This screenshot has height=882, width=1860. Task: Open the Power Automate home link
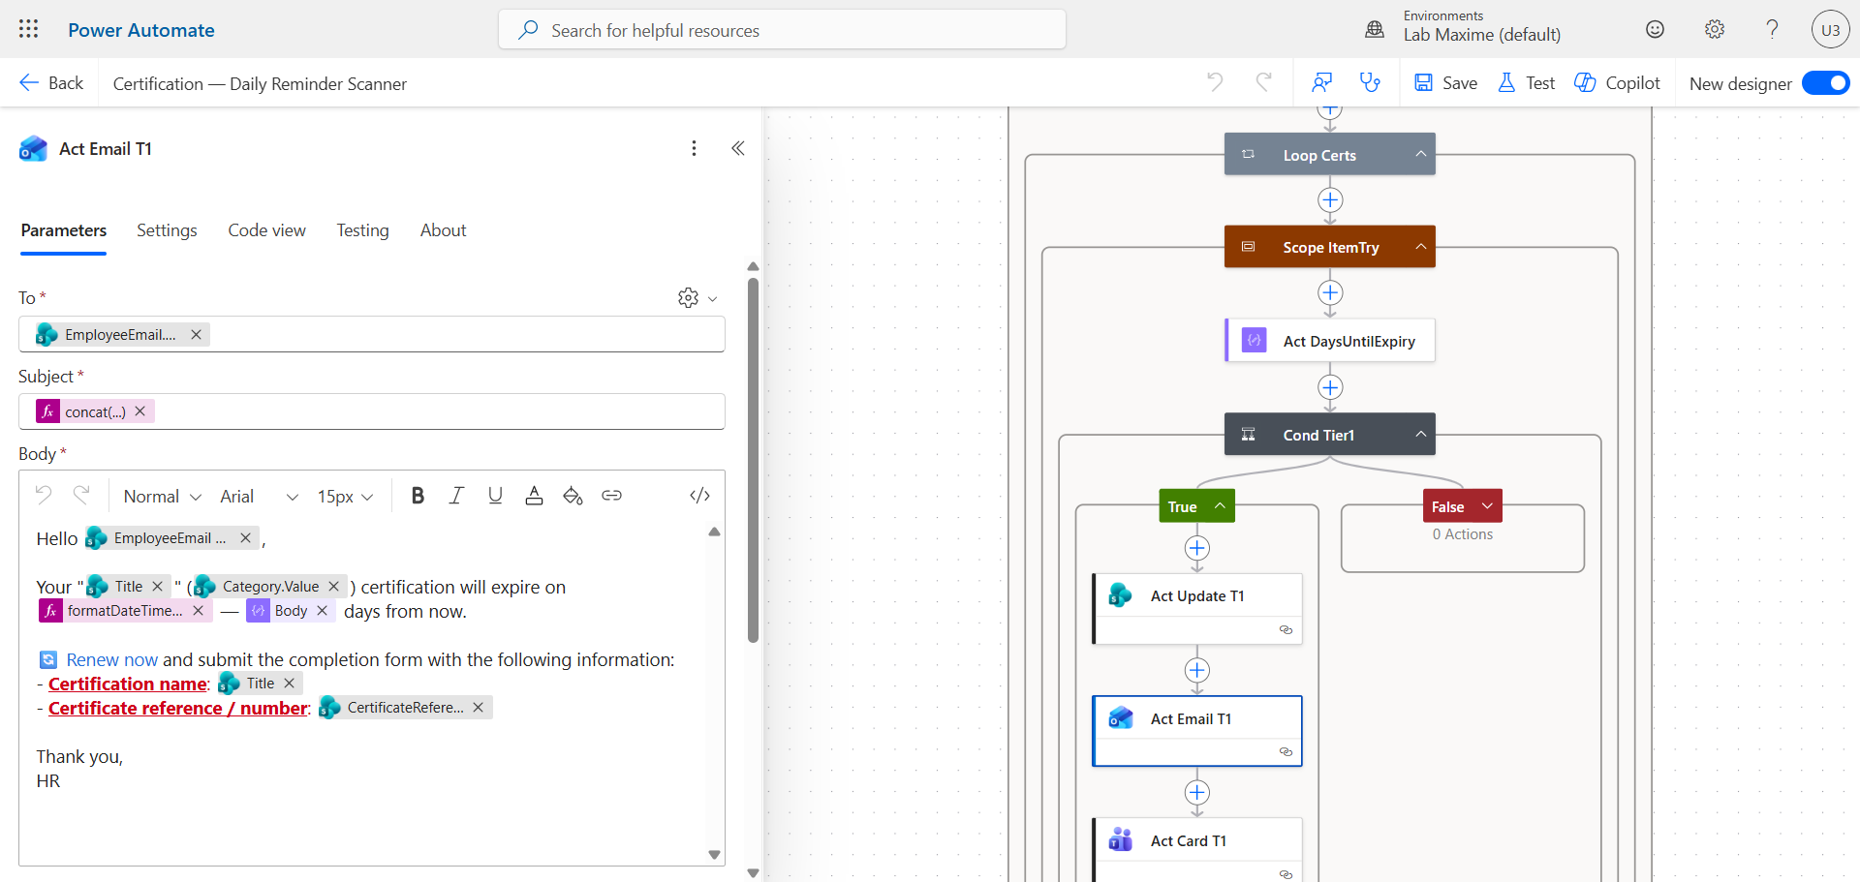pyautogui.click(x=141, y=30)
